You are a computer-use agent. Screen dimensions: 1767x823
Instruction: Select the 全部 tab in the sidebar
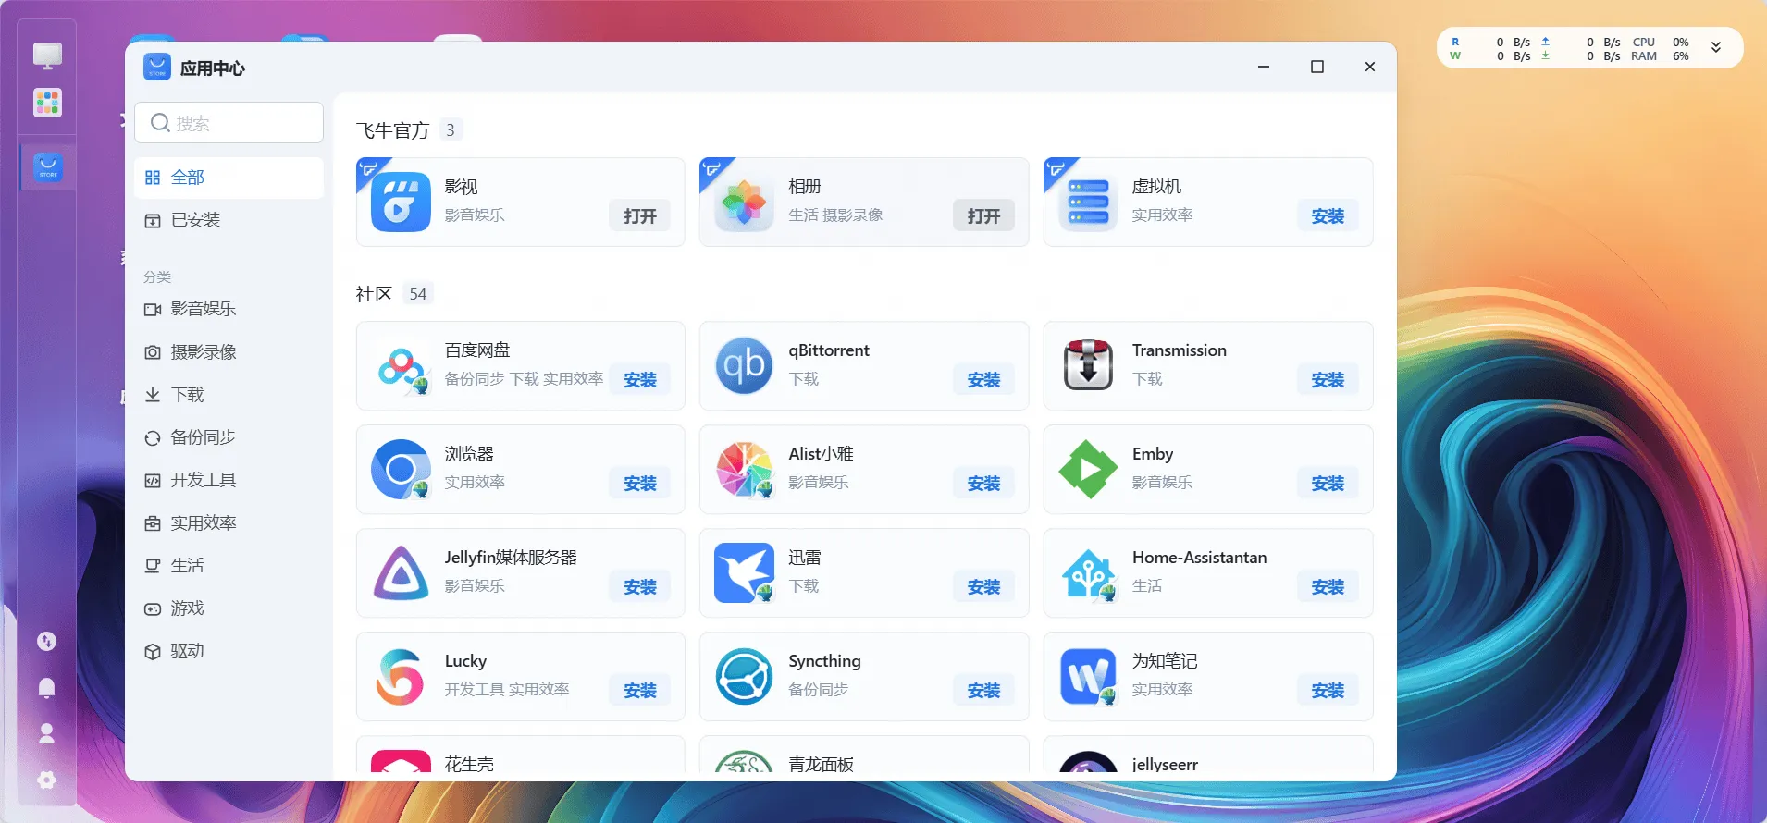[229, 178]
